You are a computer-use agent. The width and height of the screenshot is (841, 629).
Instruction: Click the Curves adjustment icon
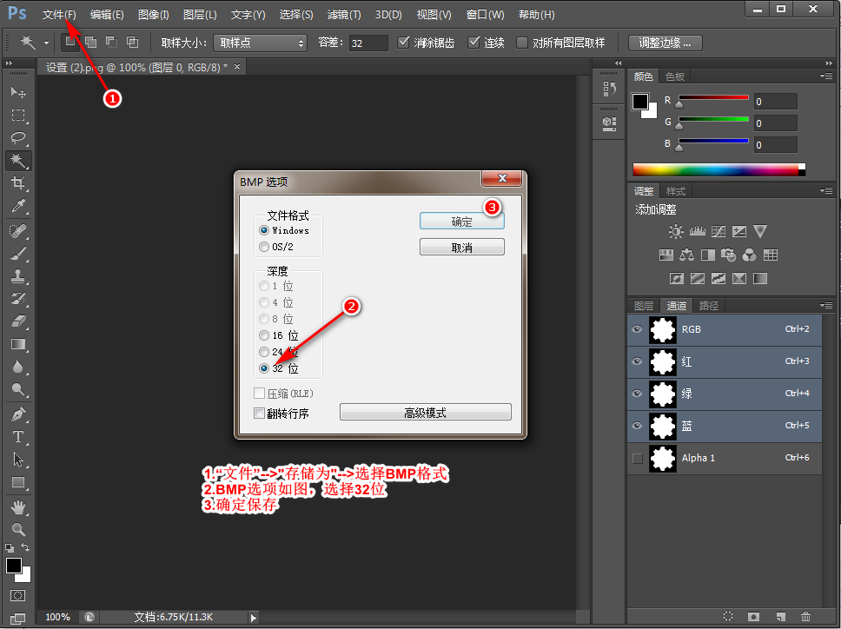point(718,232)
